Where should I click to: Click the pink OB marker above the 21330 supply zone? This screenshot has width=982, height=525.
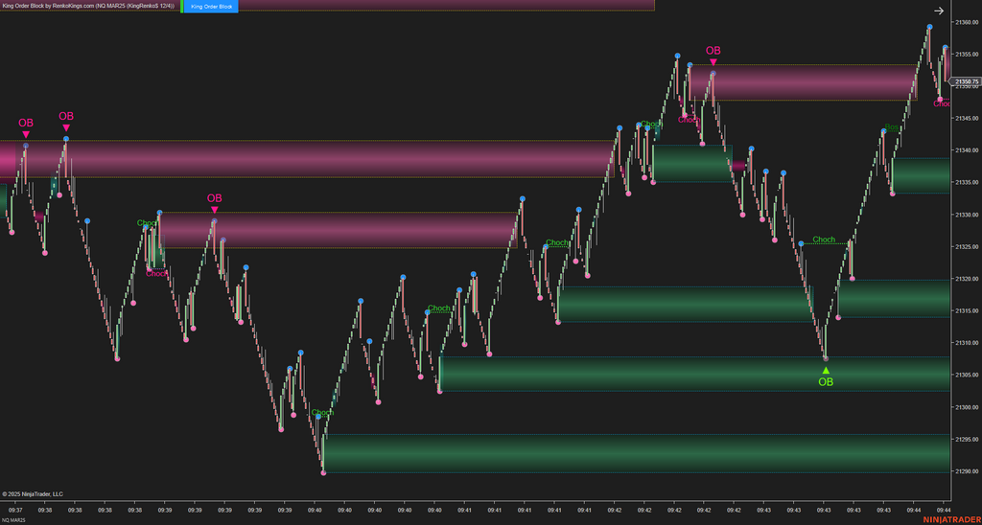(x=214, y=203)
